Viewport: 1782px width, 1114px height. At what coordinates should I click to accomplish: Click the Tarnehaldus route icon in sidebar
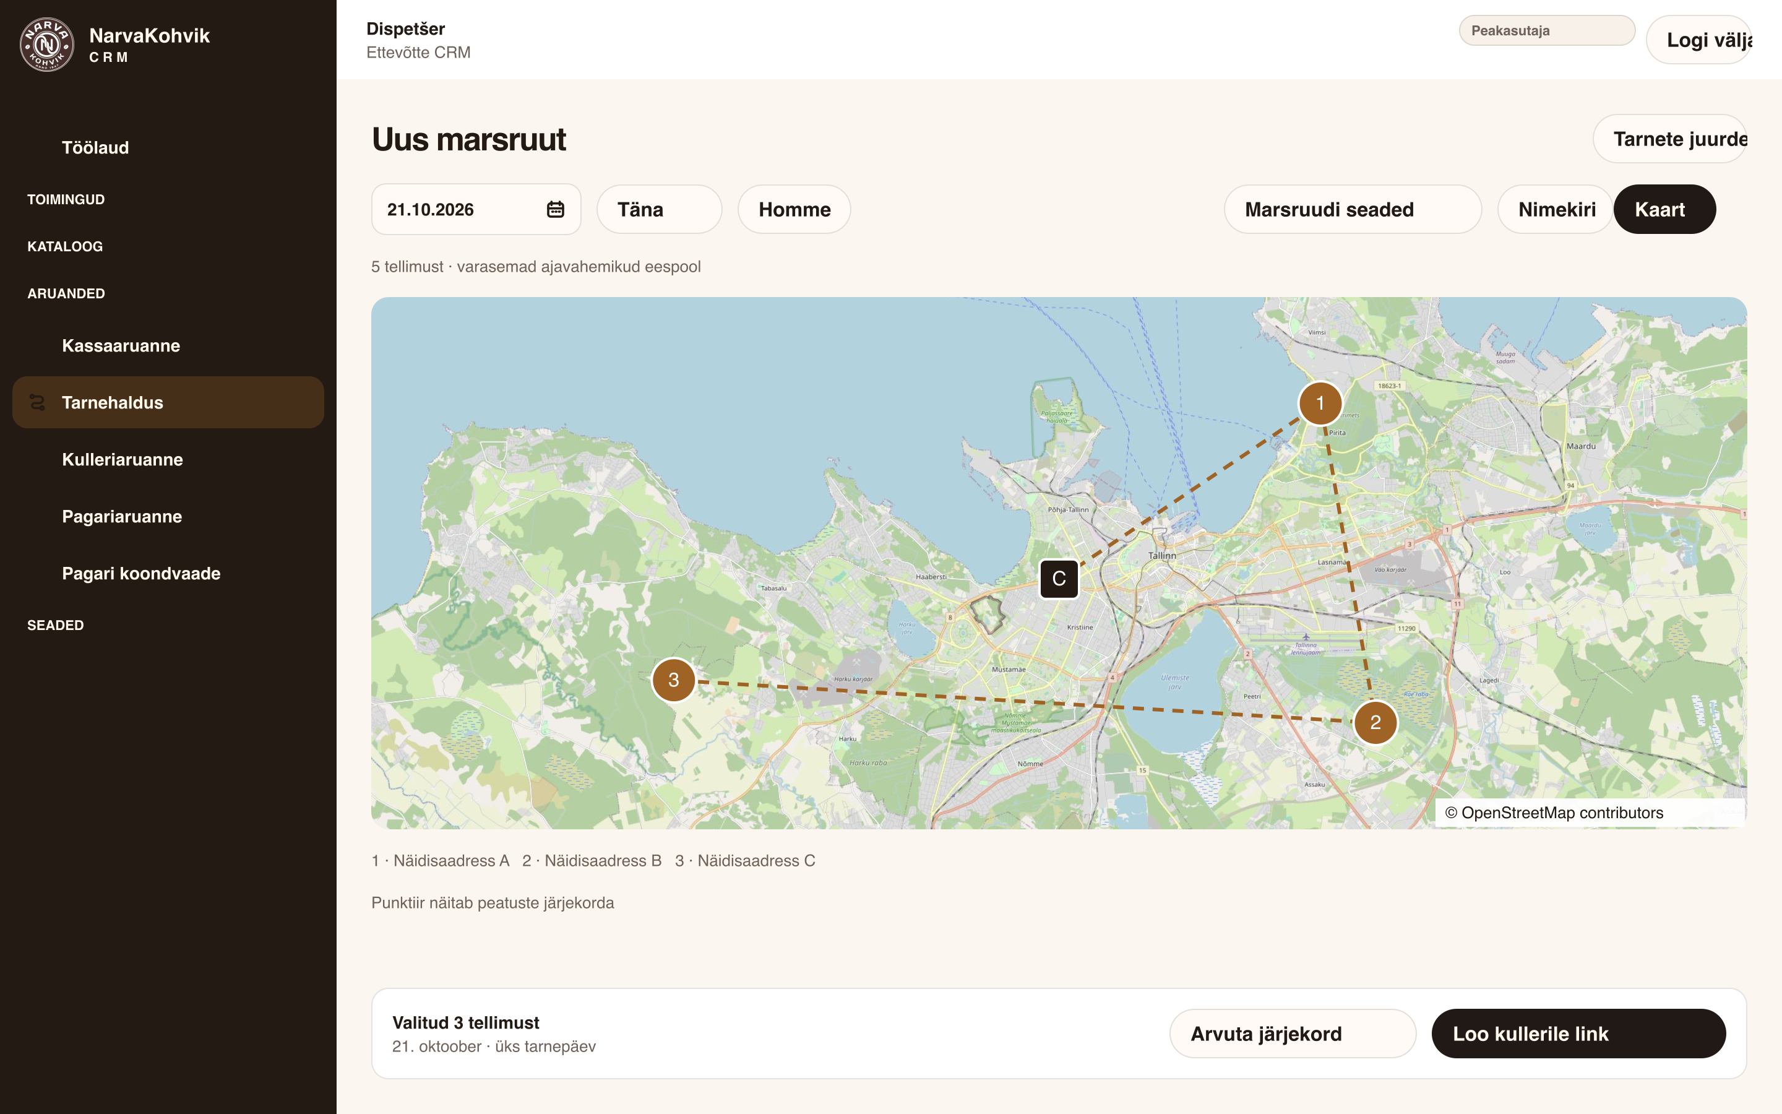(37, 402)
